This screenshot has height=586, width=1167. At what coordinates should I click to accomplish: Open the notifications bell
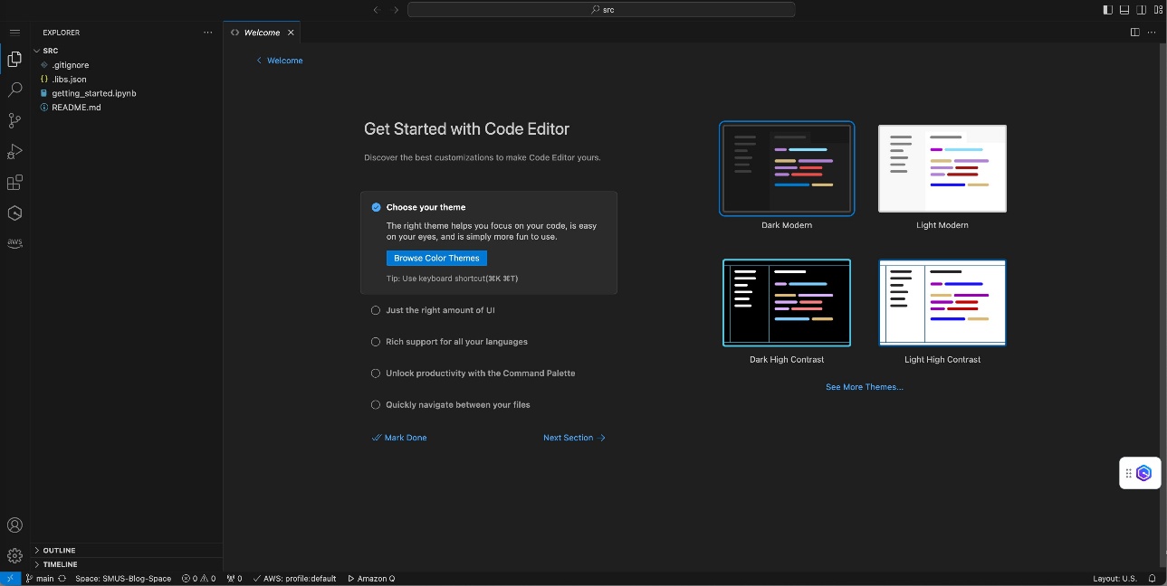pyautogui.click(x=1153, y=579)
